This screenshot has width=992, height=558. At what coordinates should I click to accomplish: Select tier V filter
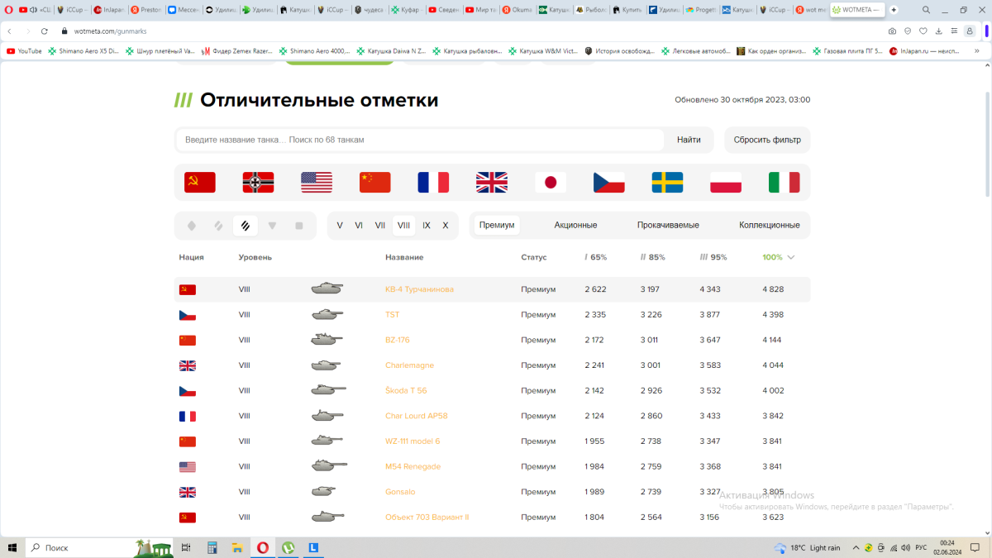pos(340,225)
